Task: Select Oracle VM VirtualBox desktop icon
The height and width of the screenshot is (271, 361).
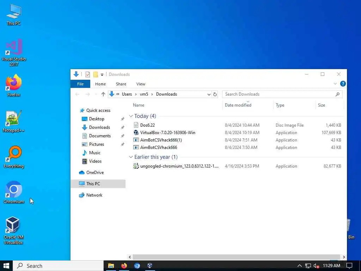Action: click(13, 230)
